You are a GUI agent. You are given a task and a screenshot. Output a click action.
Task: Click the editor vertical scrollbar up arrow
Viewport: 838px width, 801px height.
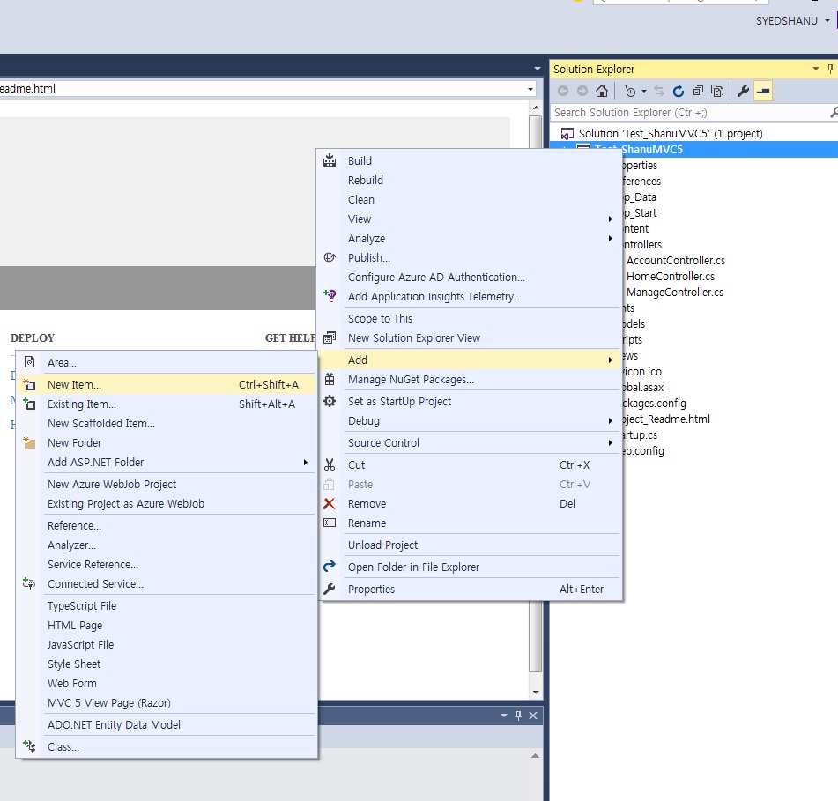536,108
